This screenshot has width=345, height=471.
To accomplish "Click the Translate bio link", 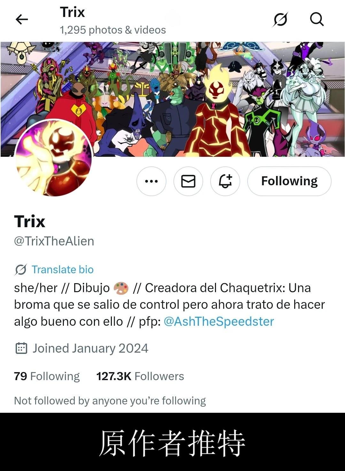I will [x=63, y=269].
